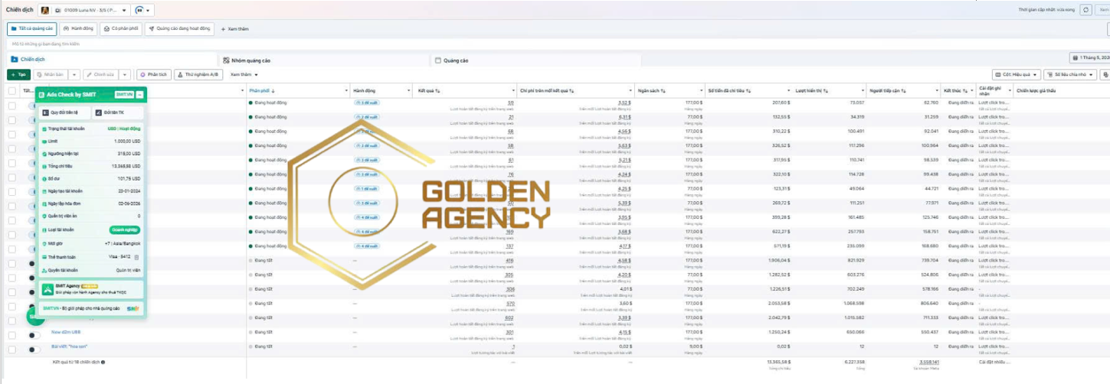The image size is (1110, 384).
Task: Click the trash icon beside Visa 5412
Action: 137,257
